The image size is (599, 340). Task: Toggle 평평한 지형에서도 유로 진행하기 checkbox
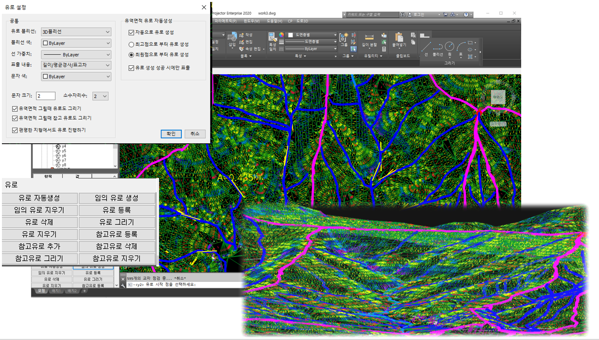pos(15,130)
